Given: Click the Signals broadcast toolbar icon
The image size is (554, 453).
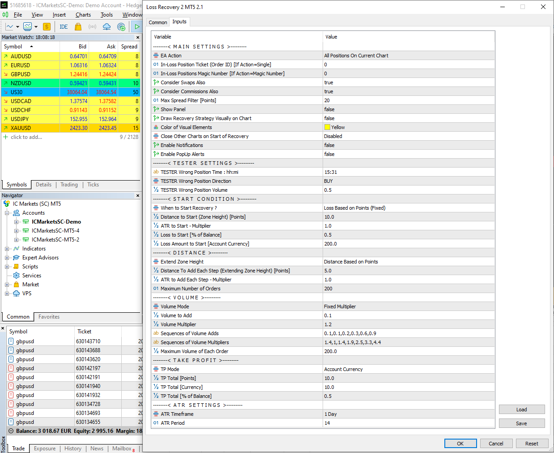Looking at the screenshot, I should [92, 26].
